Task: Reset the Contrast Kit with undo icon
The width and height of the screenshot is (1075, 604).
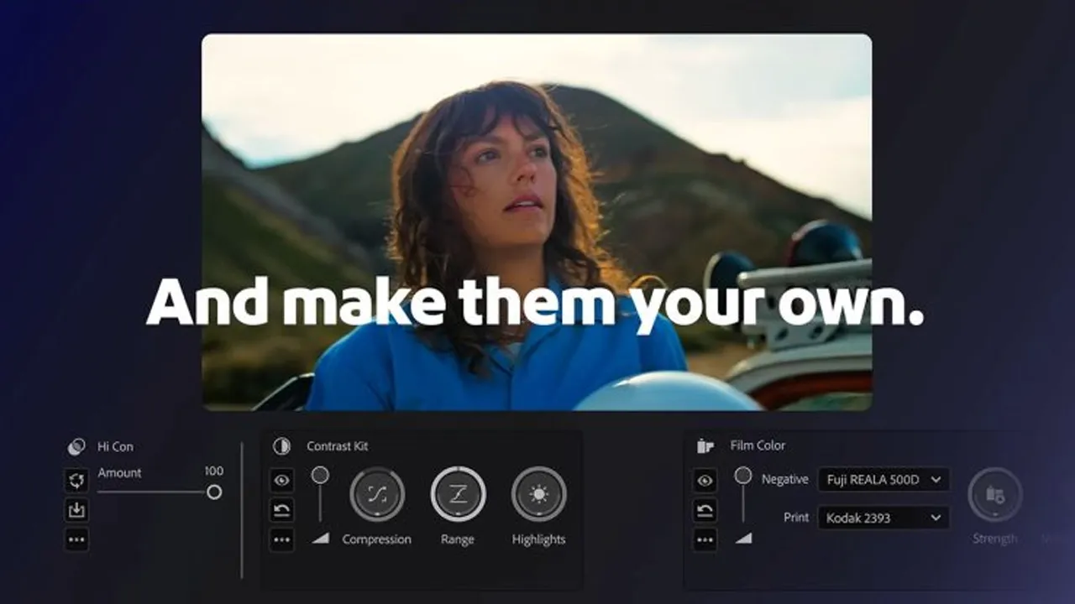Action: pos(281,509)
